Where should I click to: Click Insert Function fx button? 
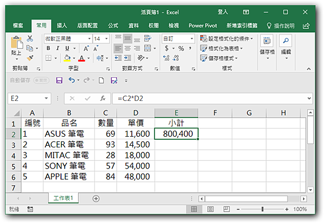point(103,98)
